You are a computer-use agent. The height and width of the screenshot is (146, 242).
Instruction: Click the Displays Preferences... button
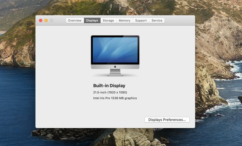click(167, 120)
